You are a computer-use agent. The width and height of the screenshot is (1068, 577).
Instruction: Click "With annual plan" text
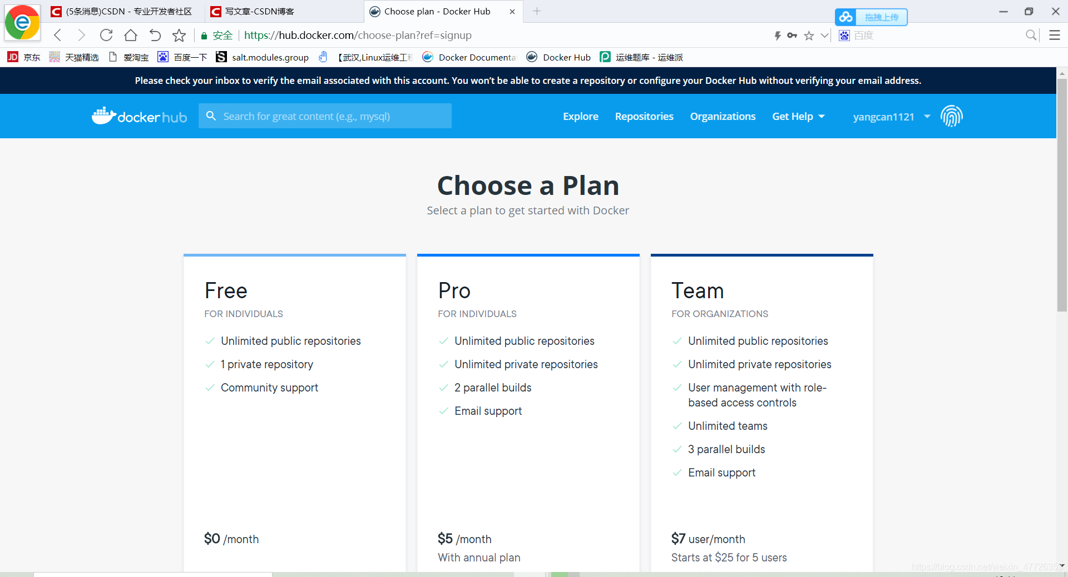[x=479, y=558]
